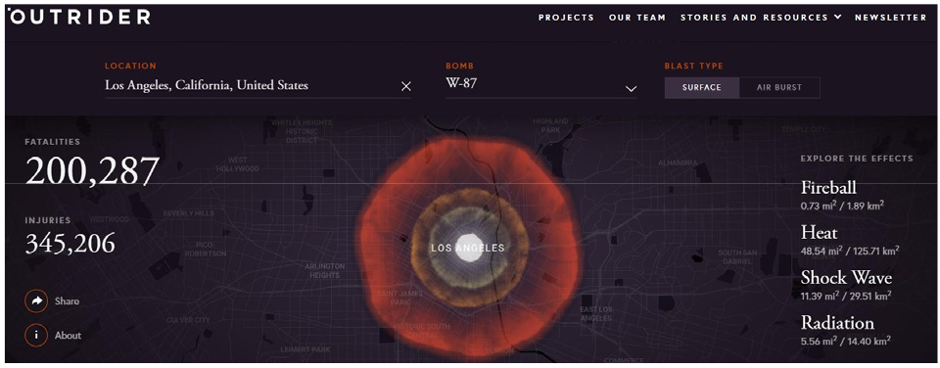Click the HIGHLAND PARK map label
Image resolution: width=940 pixels, height=368 pixels.
pyautogui.click(x=550, y=125)
